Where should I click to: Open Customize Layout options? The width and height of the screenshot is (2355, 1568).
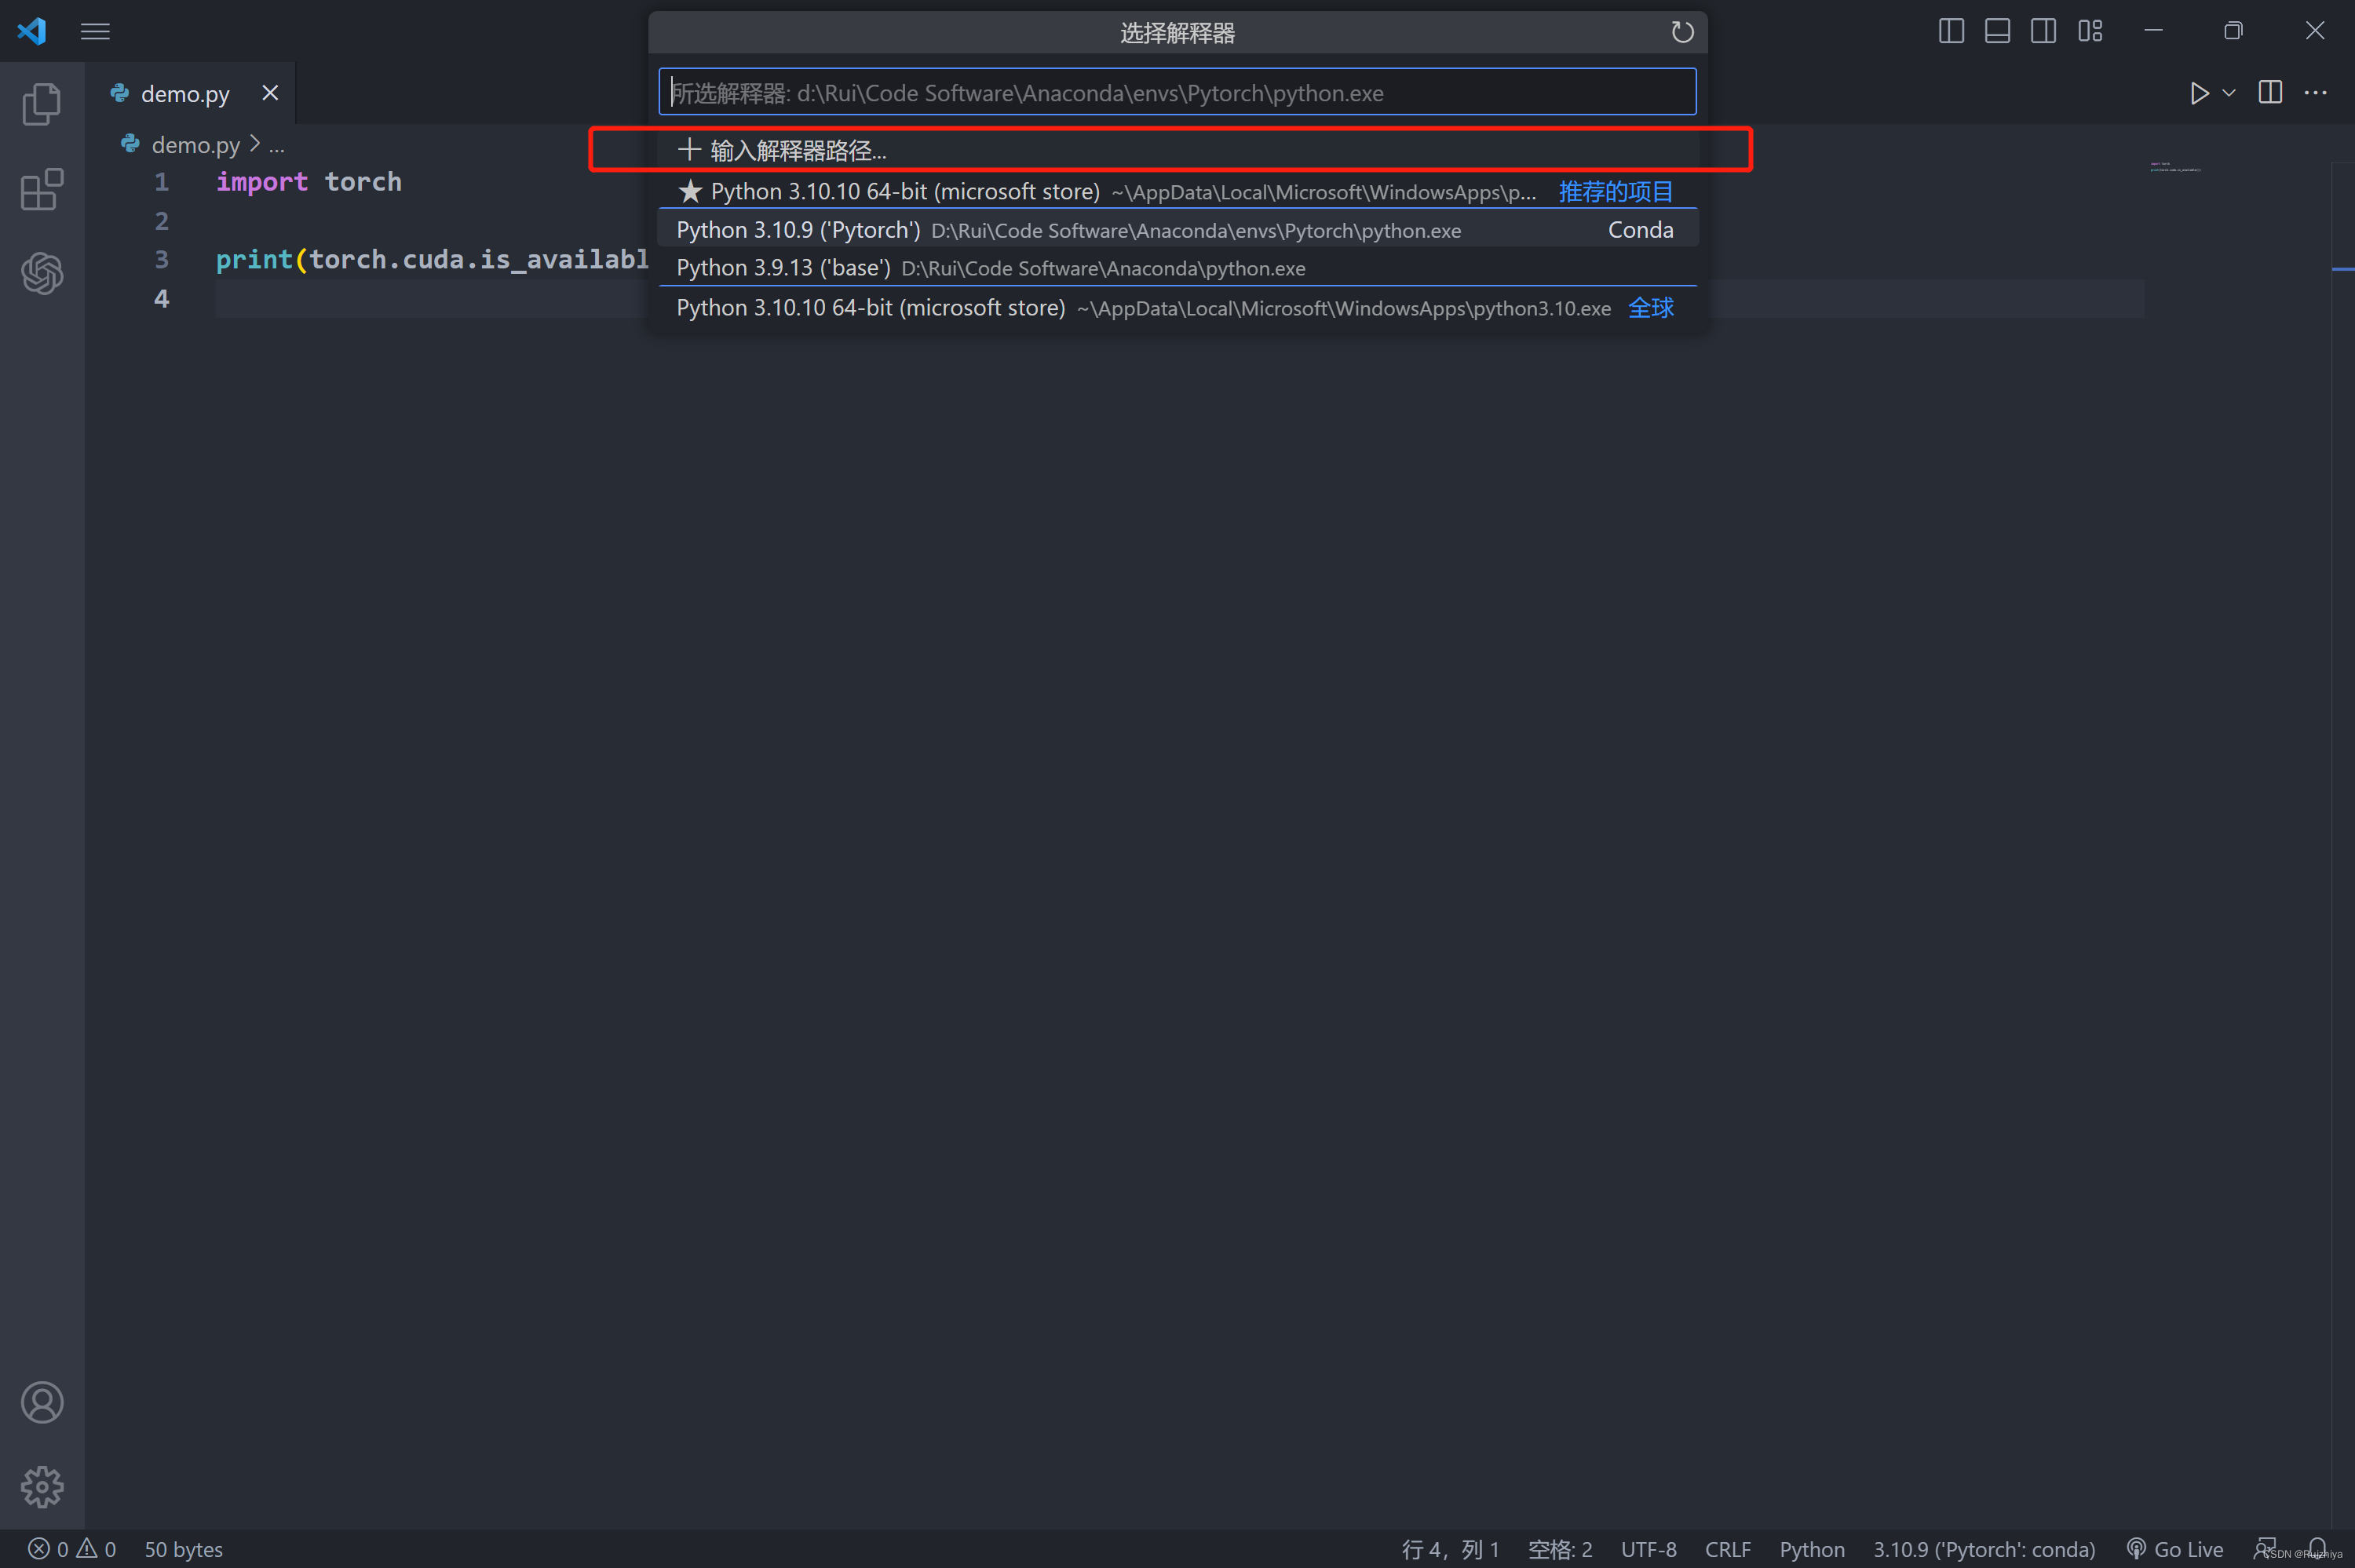[2090, 31]
